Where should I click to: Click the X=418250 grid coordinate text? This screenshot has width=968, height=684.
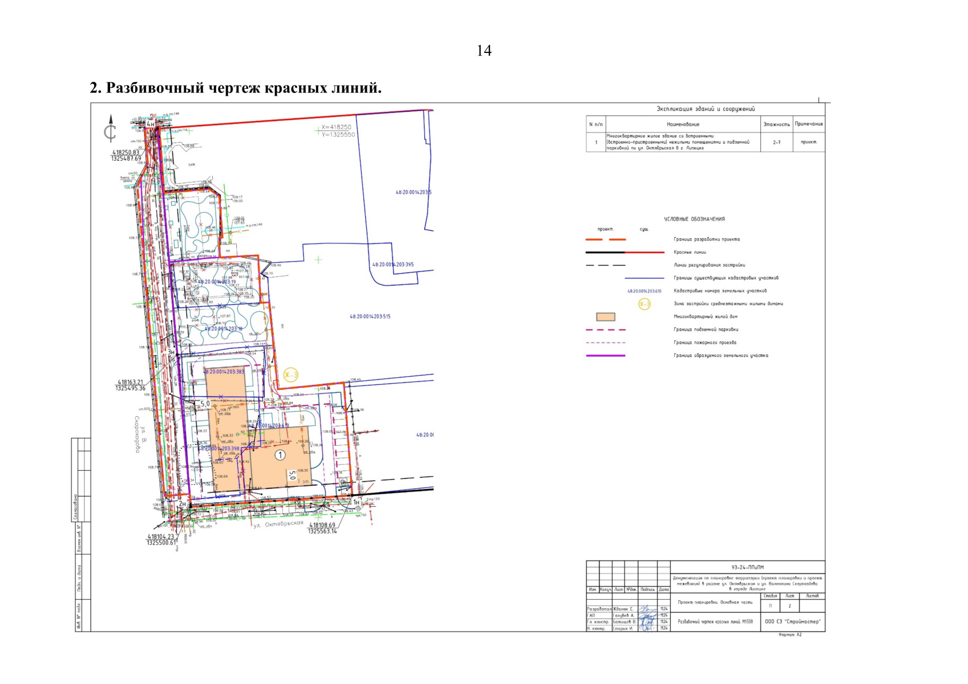(x=337, y=127)
